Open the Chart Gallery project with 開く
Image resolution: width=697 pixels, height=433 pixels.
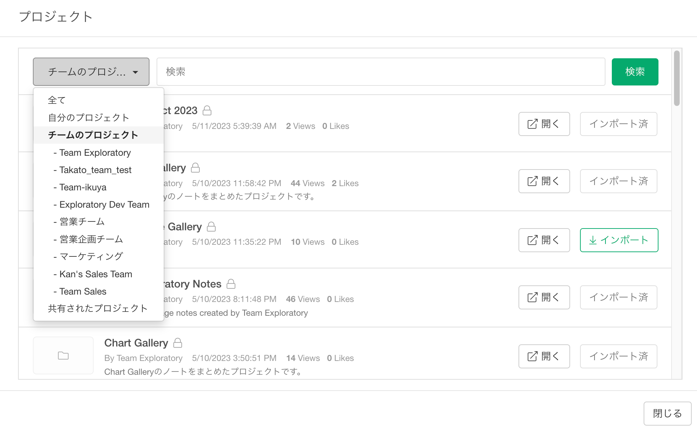[x=544, y=356]
